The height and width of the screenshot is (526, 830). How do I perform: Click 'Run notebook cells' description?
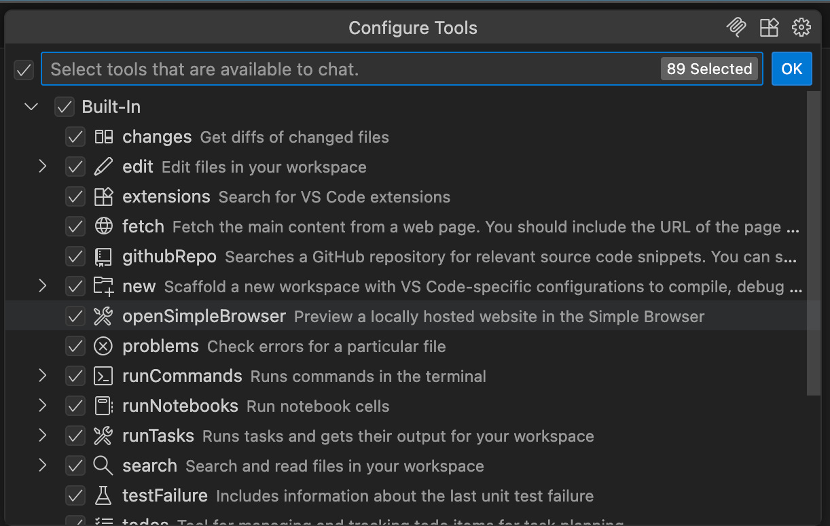click(318, 406)
